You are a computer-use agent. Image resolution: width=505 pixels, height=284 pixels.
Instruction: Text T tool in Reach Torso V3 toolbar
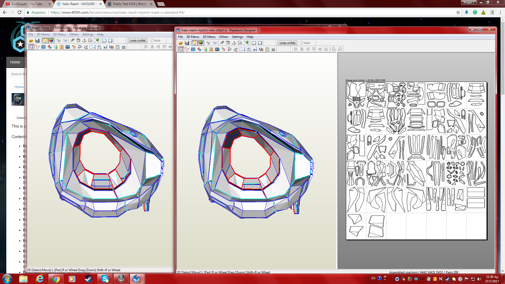click(62, 47)
